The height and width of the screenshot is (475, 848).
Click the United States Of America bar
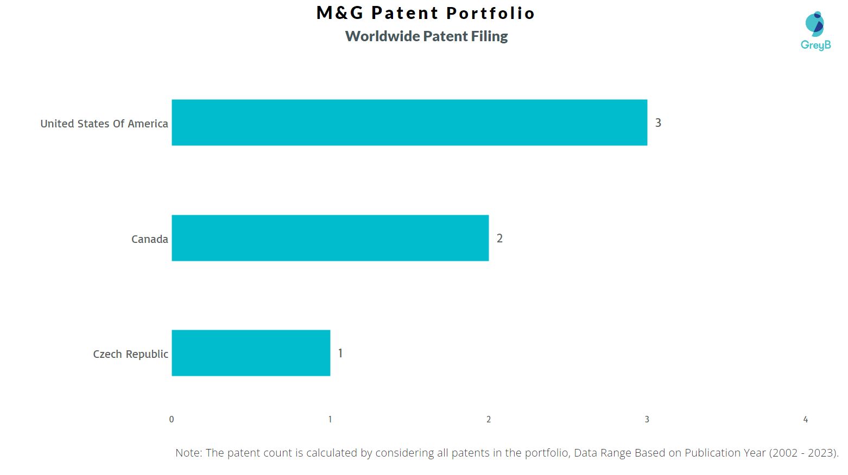[409, 123]
